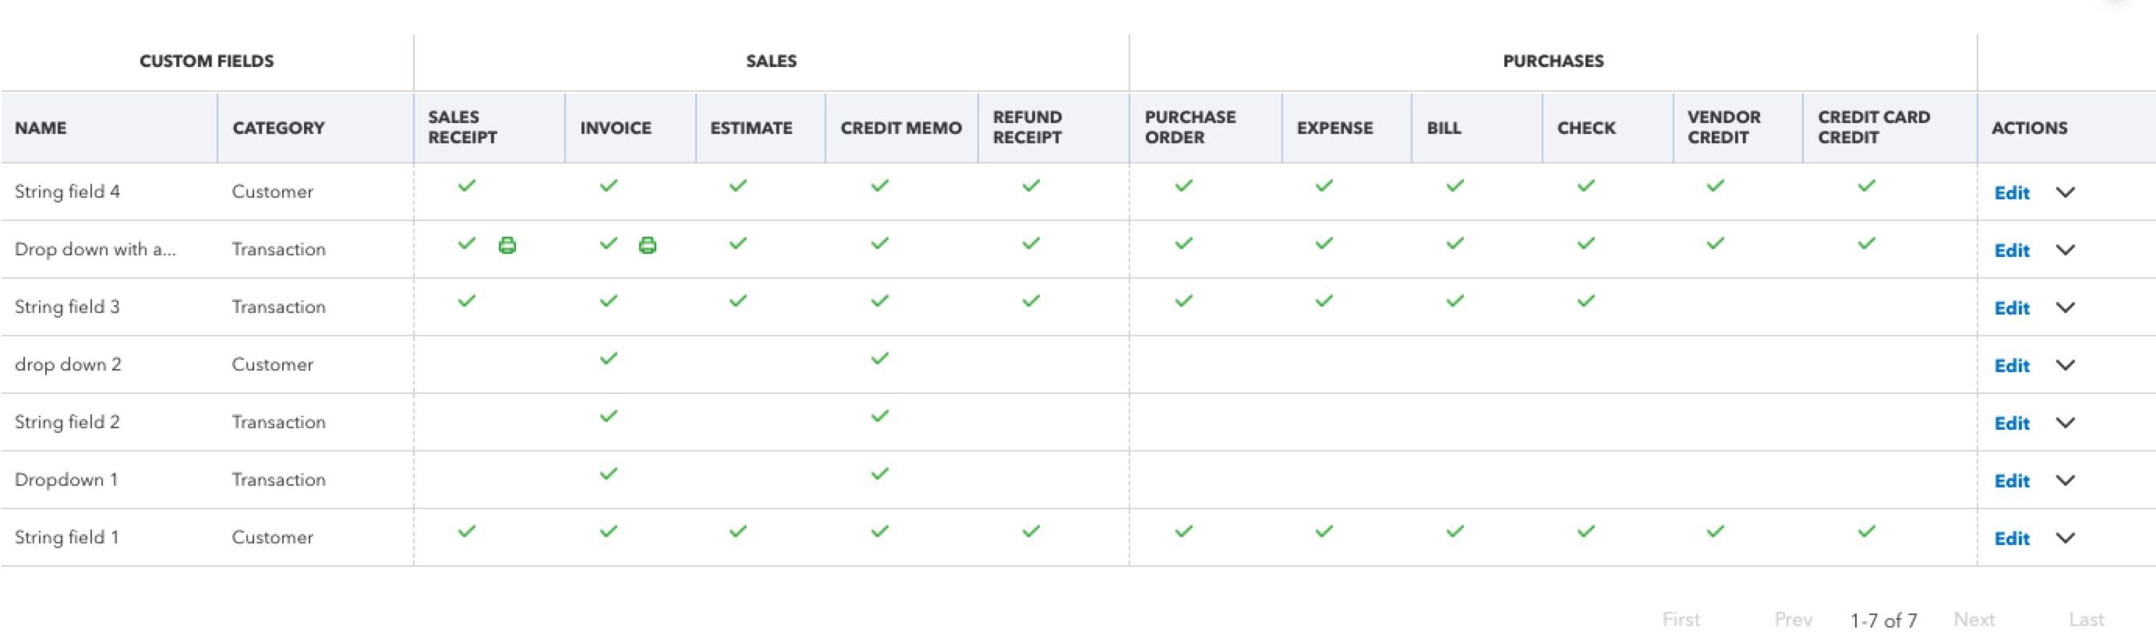The image size is (2156, 640).
Task: Click printer icon in Sales Receipt column
Action: (507, 244)
